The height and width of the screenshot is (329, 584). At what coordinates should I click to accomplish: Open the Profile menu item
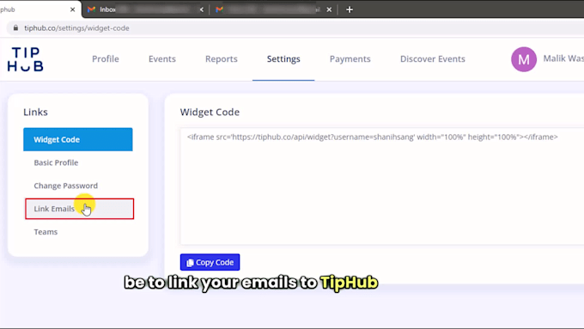point(106,59)
